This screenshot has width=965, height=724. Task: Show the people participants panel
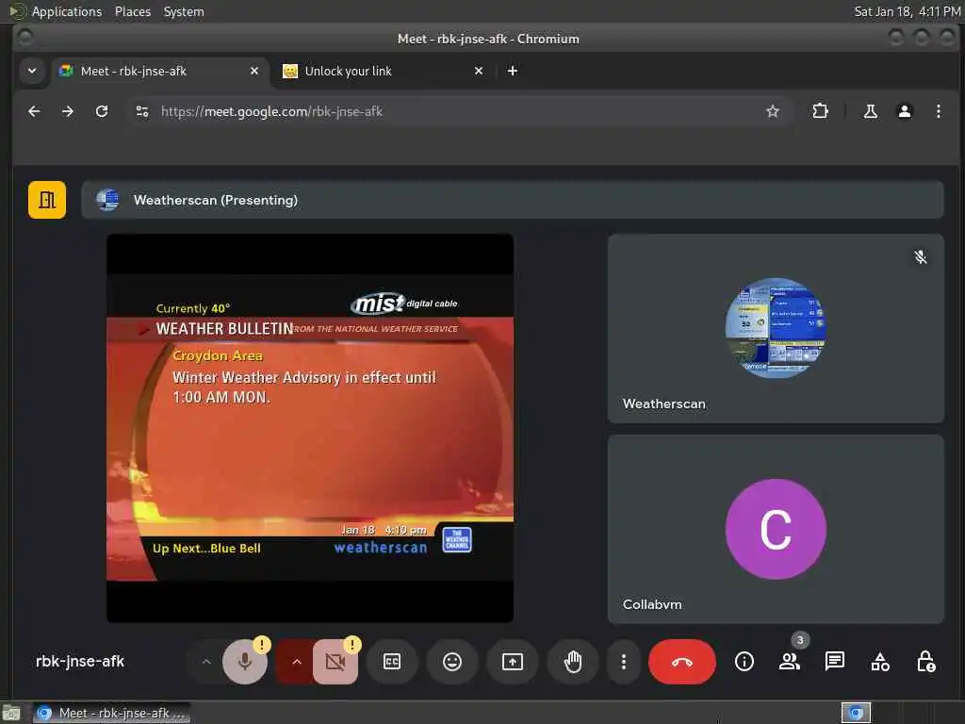pos(790,662)
